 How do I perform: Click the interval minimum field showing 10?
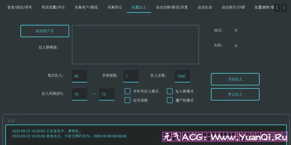tap(80, 94)
